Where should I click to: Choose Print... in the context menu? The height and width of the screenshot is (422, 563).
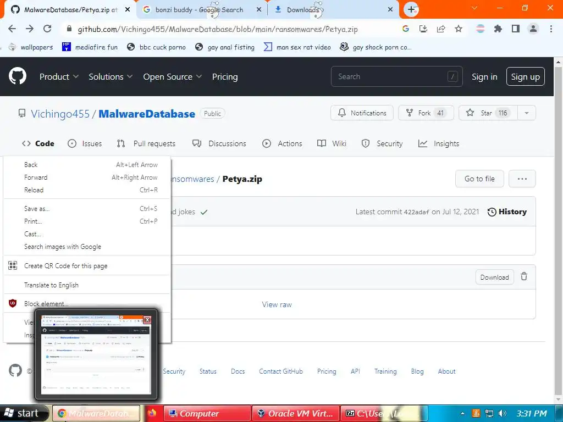86,221
